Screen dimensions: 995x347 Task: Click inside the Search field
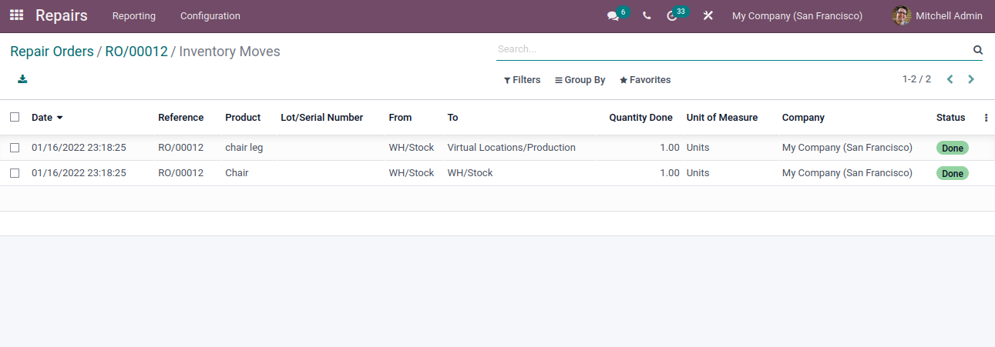(x=732, y=49)
